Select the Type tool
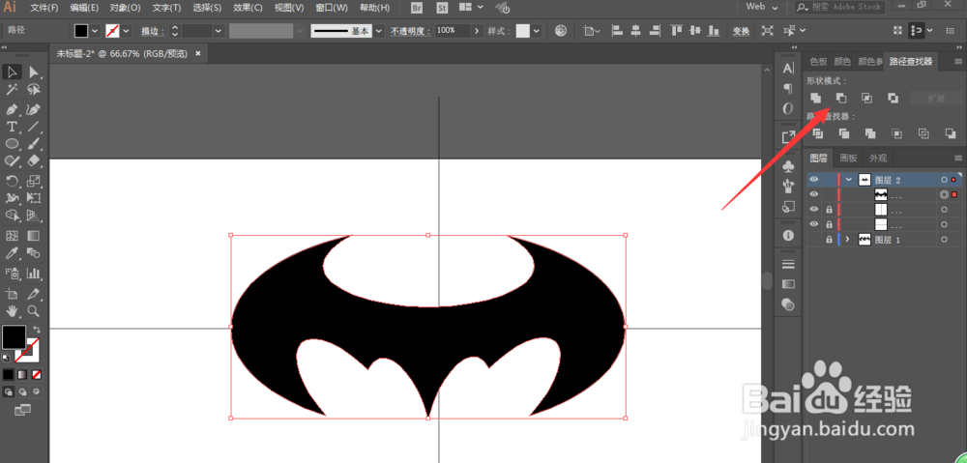The width and height of the screenshot is (967, 463). pyautogui.click(x=12, y=127)
